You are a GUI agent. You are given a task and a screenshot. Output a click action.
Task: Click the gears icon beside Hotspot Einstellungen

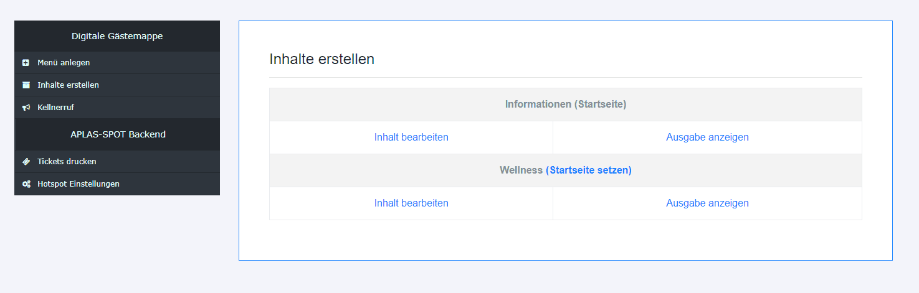26,184
